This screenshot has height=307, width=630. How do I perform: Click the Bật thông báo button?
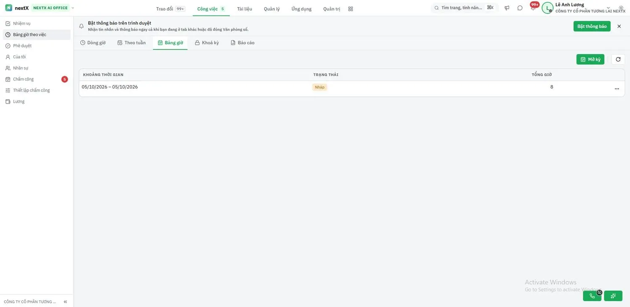pos(592,26)
